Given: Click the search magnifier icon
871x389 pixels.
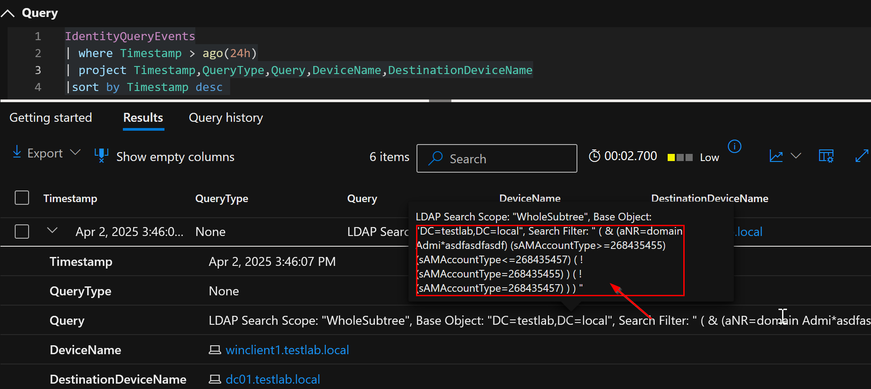Looking at the screenshot, I should tap(435, 158).
